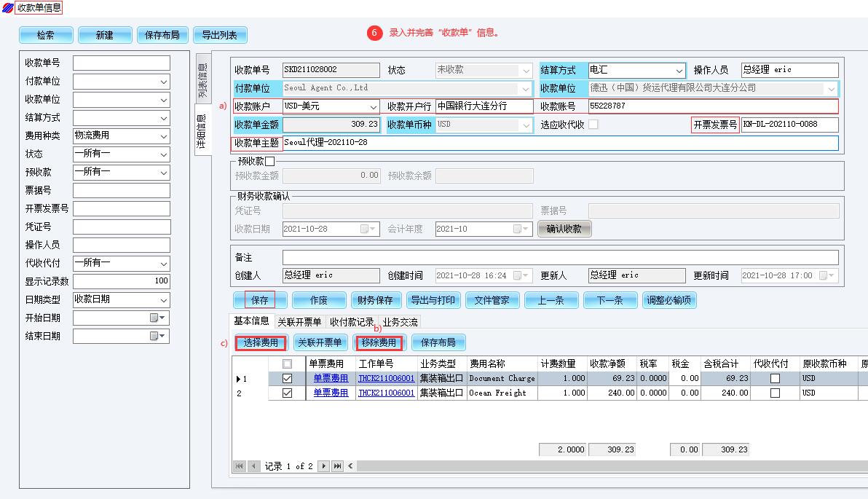Click into the 备注 text field
Image resolution: width=868 pixels, height=499 pixels.
tap(559, 258)
